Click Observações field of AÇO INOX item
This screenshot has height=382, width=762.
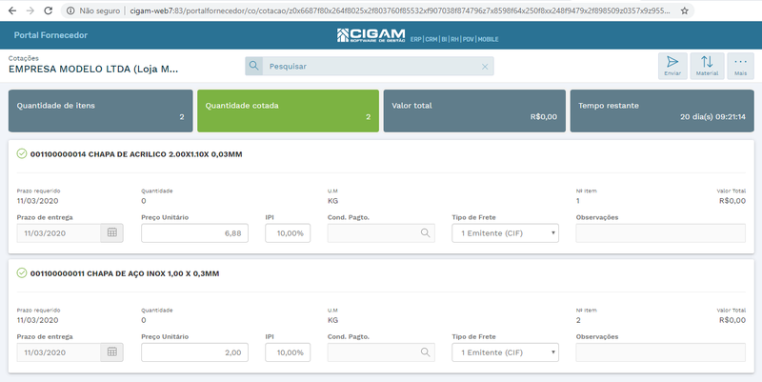(x=660, y=352)
